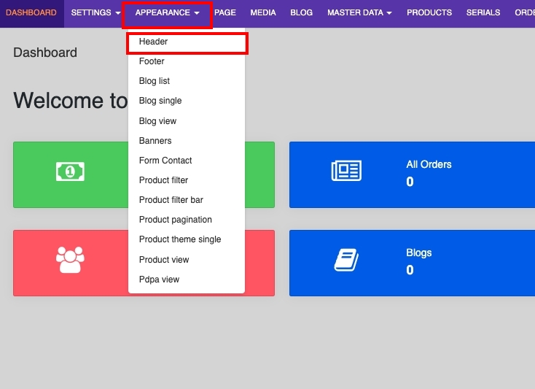Click the money bill icon on green card
The height and width of the screenshot is (389, 535).
(x=70, y=172)
